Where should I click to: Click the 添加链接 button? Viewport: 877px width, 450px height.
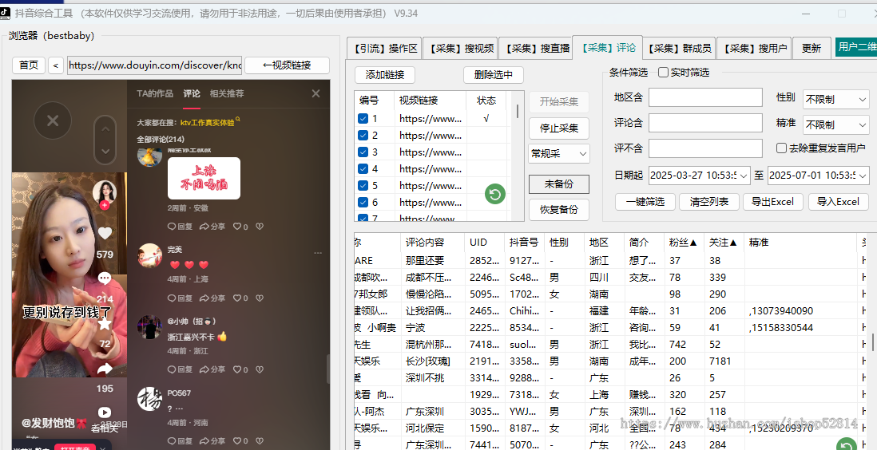pos(385,75)
